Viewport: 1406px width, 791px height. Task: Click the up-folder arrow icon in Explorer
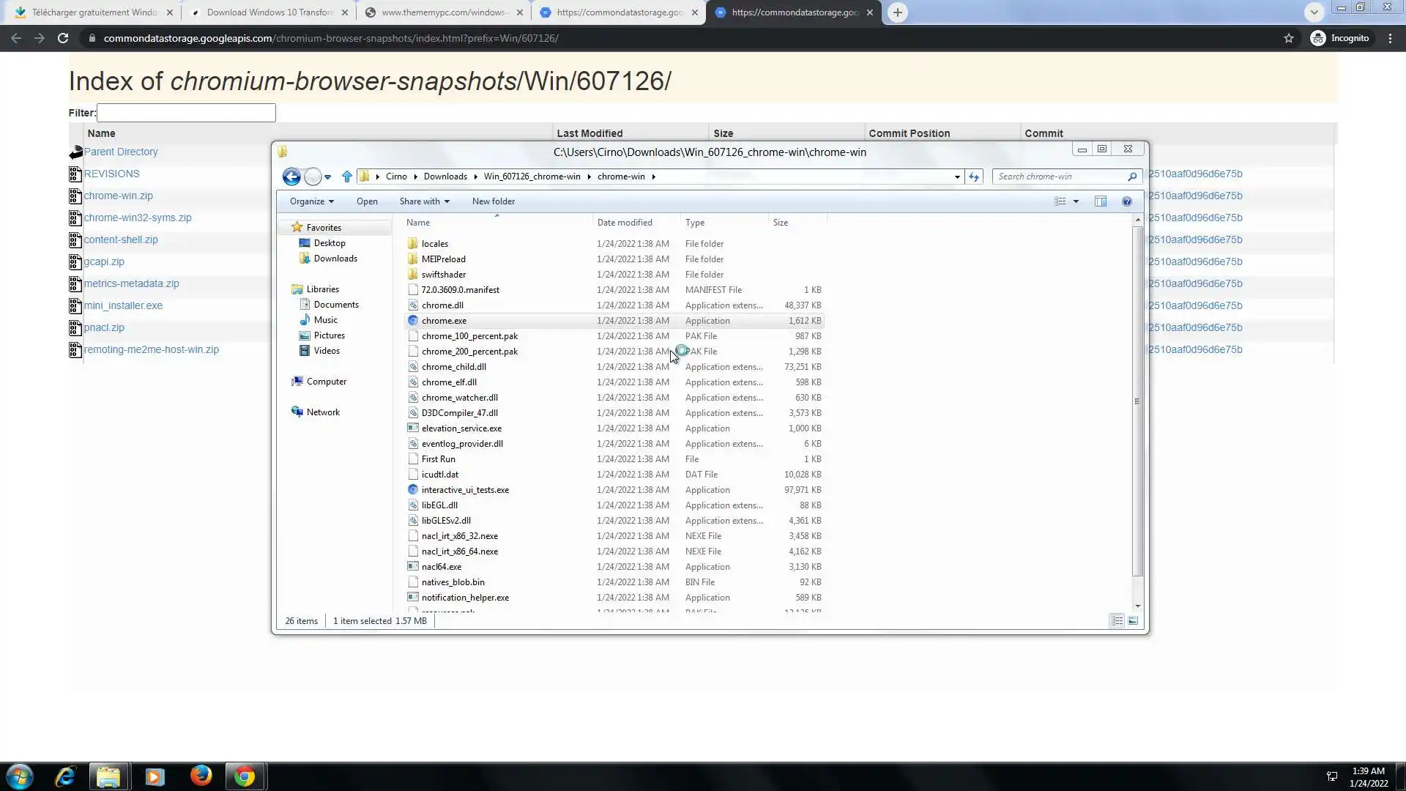point(347,177)
